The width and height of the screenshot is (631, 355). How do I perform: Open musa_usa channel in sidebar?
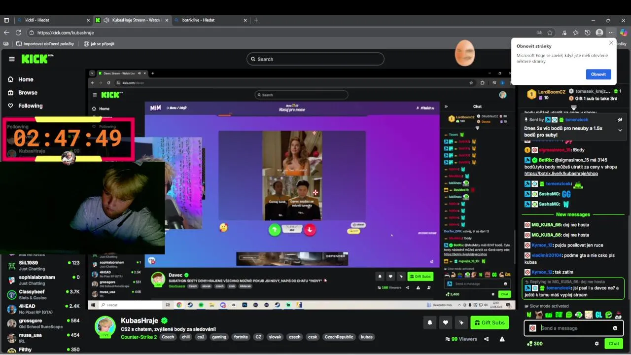(x=43, y=337)
